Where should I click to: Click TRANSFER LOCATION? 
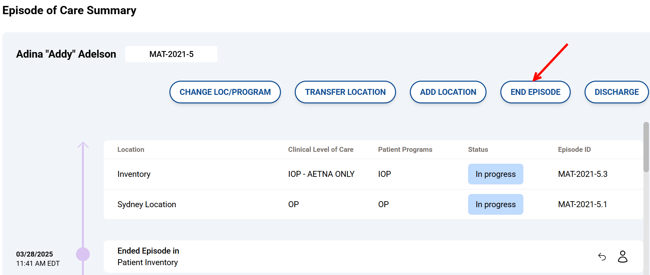click(x=345, y=92)
